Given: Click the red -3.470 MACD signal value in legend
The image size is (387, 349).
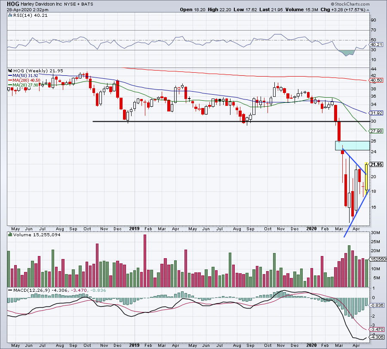Looking at the screenshot, I should [x=79, y=290].
